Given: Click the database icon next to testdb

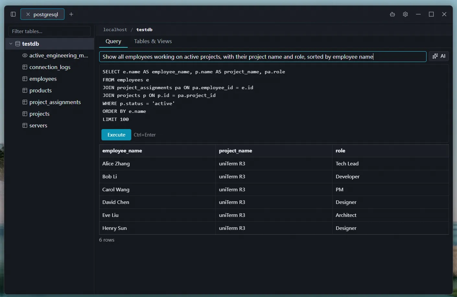Looking at the screenshot, I should pos(18,43).
